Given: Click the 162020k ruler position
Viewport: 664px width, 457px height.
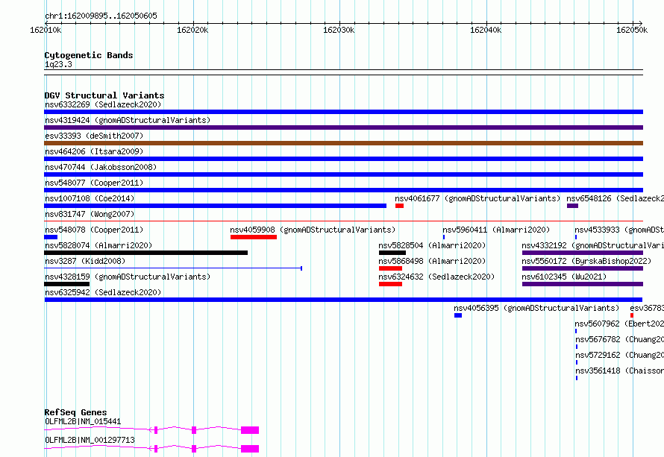Looking at the screenshot, I should point(192,30).
